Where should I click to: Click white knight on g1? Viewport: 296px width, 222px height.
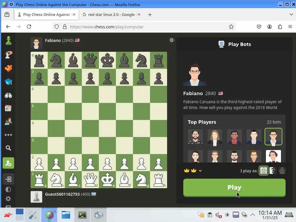point(141,180)
